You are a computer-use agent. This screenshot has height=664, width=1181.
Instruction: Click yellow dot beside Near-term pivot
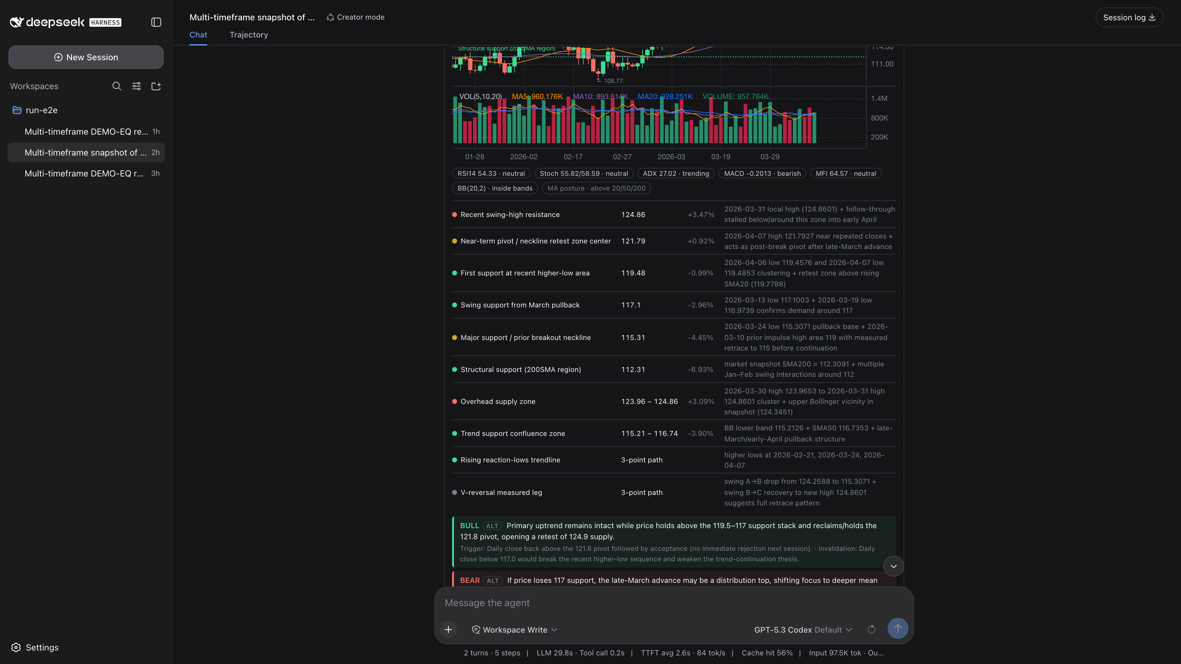click(x=454, y=241)
